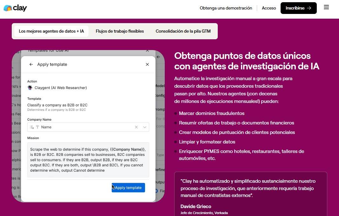Click the text type icon beside Name
Viewport: 339px width, 216px height.
pyautogui.click(x=37, y=127)
